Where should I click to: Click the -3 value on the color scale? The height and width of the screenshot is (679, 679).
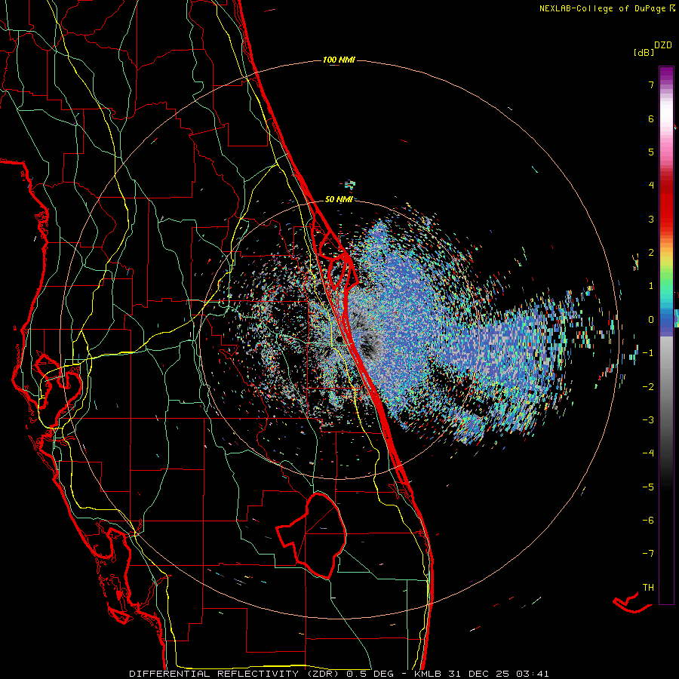click(648, 420)
